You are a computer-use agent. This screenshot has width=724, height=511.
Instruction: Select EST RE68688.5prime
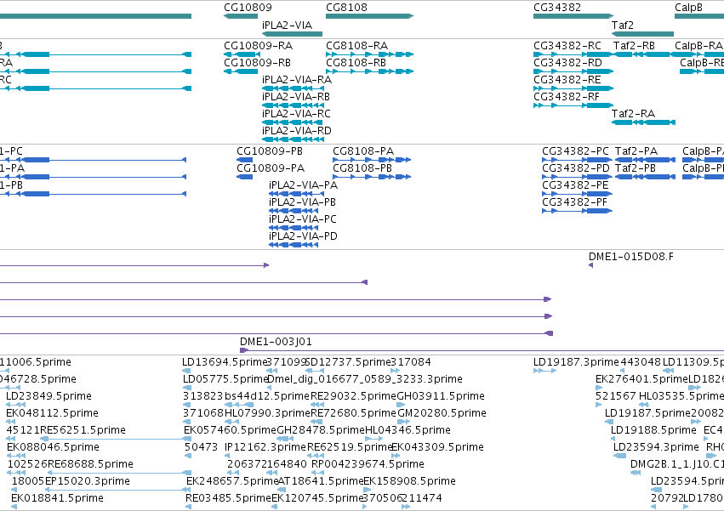coord(90,464)
